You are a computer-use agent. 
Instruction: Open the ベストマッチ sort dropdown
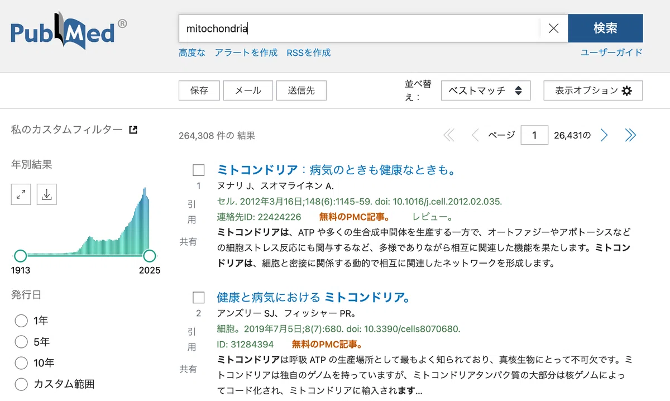485,90
